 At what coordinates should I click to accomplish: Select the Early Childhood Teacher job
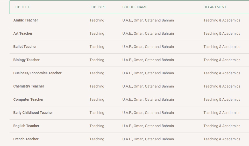pyautogui.click(x=33, y=113)
